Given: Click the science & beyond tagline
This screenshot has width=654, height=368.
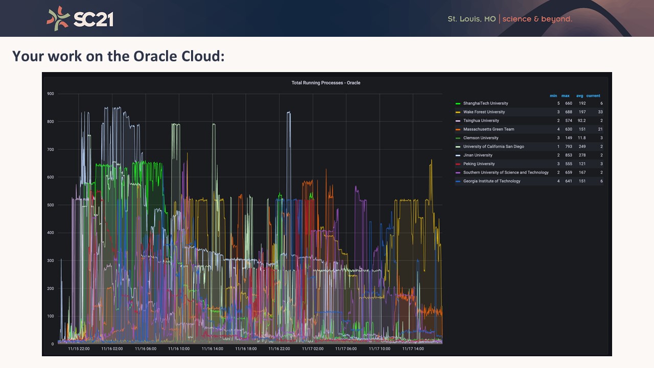Looking at the screenshot, I should click(x=538, y=19).
